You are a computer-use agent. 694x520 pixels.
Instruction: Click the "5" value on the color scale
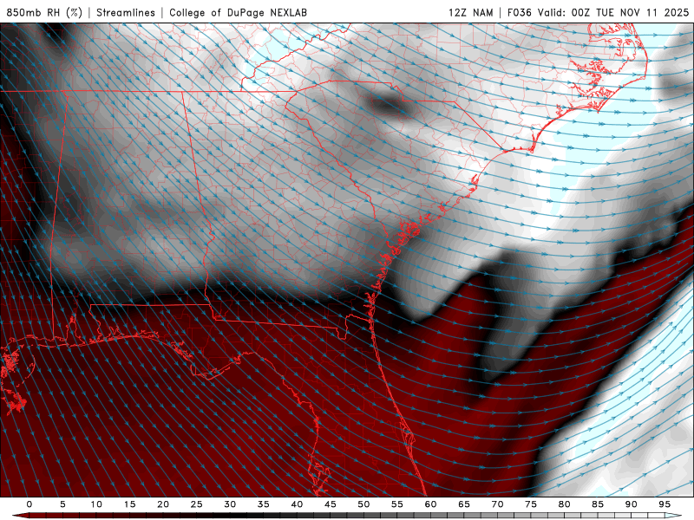[x=62, y=504]
